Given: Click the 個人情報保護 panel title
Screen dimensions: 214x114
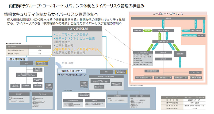Looking at the screenshot, I should click(17, 59).
